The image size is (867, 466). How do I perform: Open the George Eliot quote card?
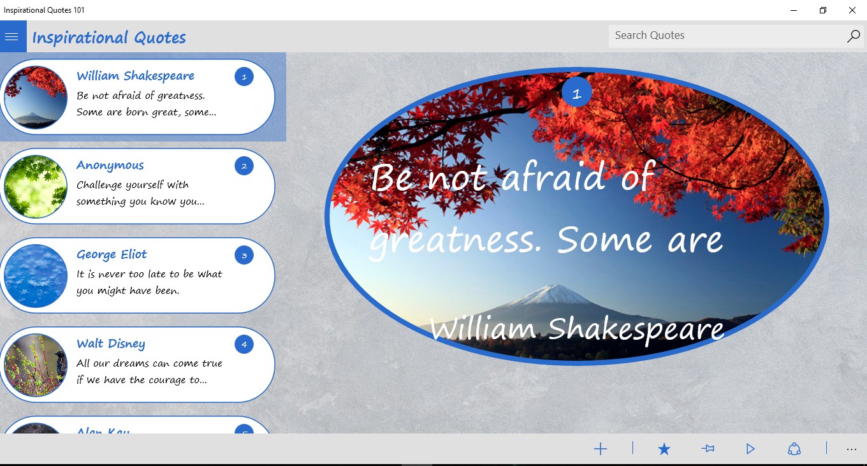(137, 275)
